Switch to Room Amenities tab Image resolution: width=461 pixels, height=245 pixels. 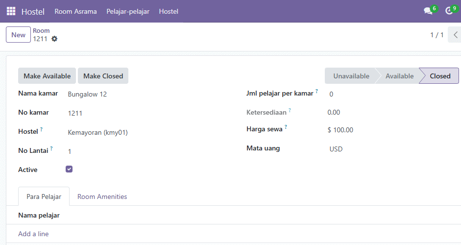pos(102,196)
